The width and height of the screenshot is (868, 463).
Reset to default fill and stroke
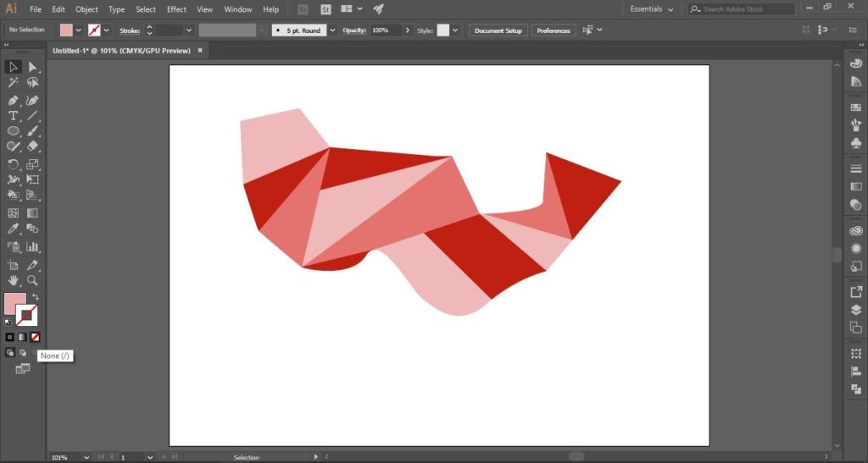[x=8, y=322]
